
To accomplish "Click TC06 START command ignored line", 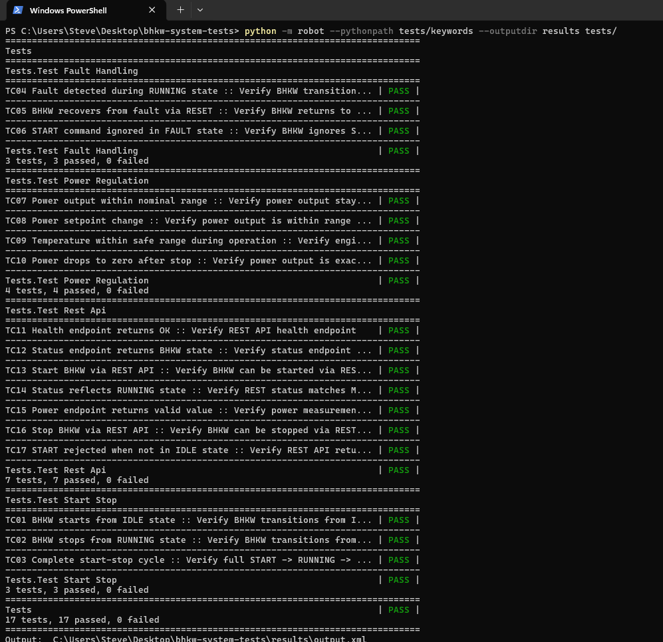I will pos(212,131).
